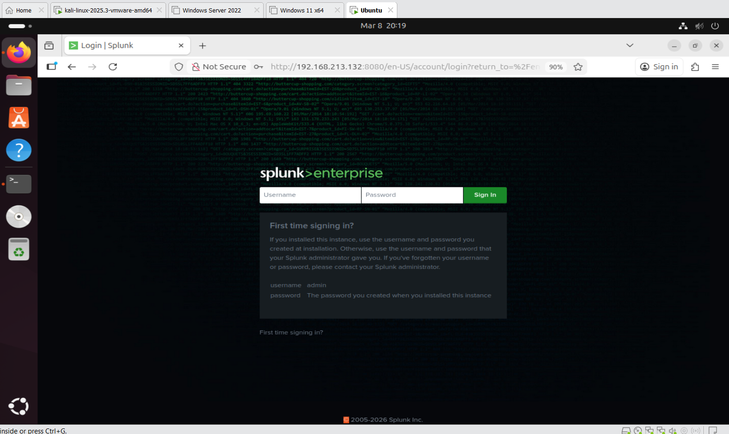Open the Help question-mark dock icon
Viewport: 729px width, 434px height.
pos(19,150)
